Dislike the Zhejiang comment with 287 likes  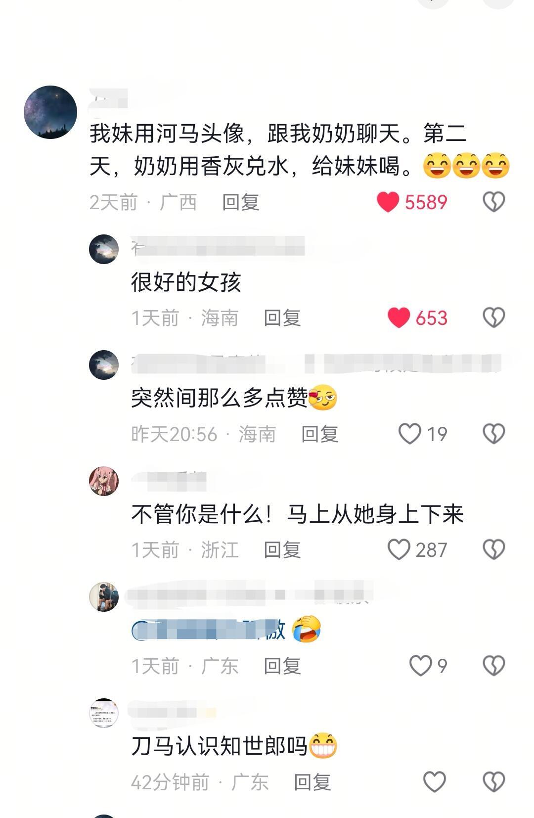pyautogui.click(x=493, y=549)
